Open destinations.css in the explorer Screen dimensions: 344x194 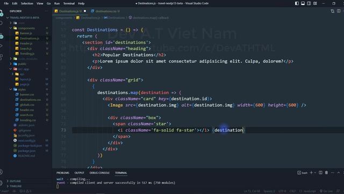[x=30, y=100]
